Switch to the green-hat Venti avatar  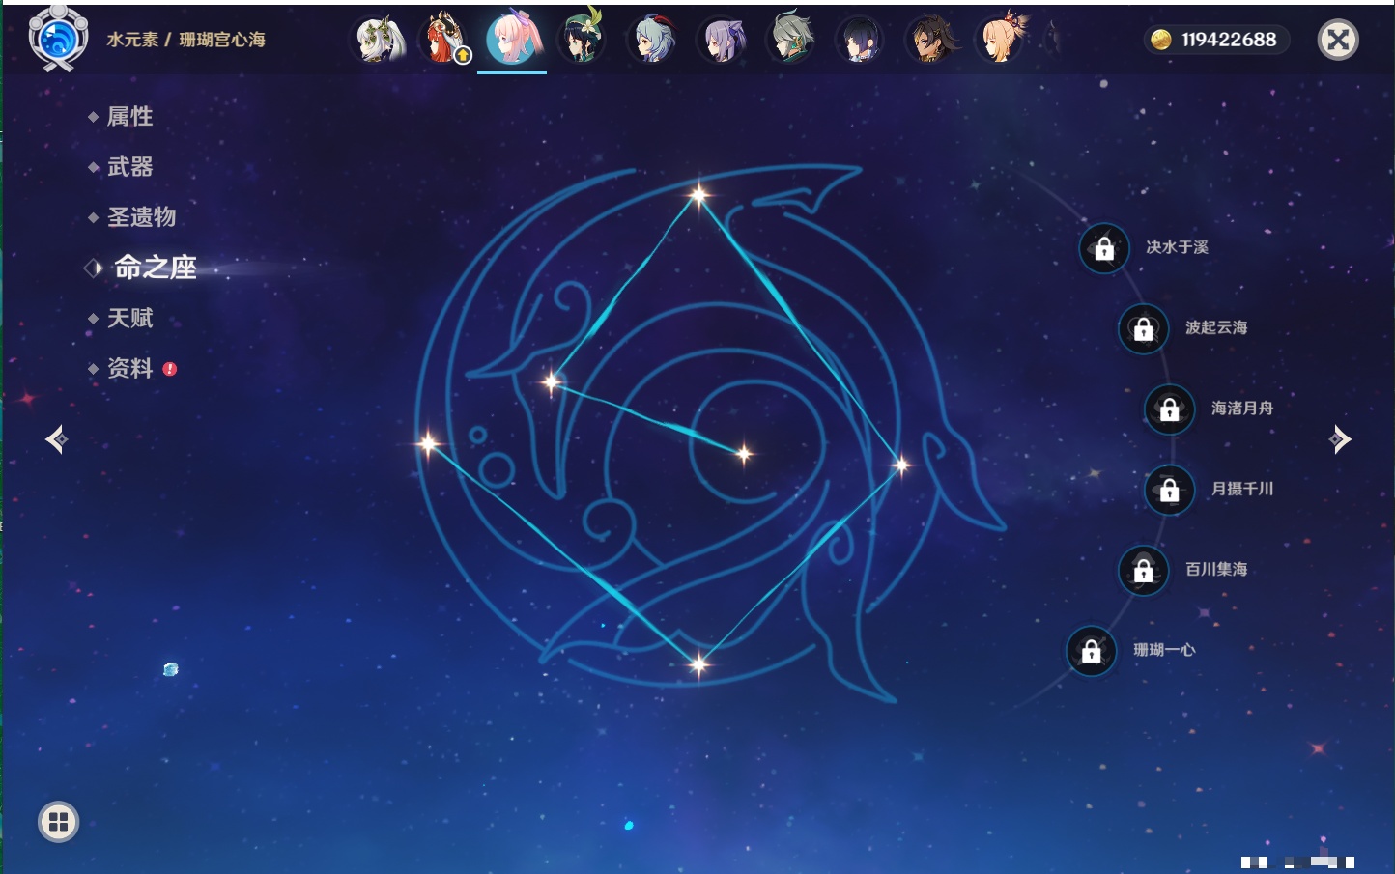[x=582, y=39]
